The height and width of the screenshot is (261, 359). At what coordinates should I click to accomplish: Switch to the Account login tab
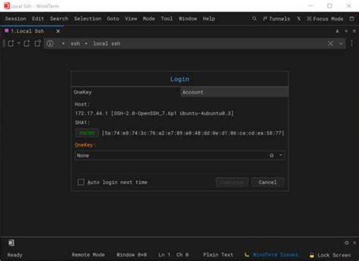[234, 92]
